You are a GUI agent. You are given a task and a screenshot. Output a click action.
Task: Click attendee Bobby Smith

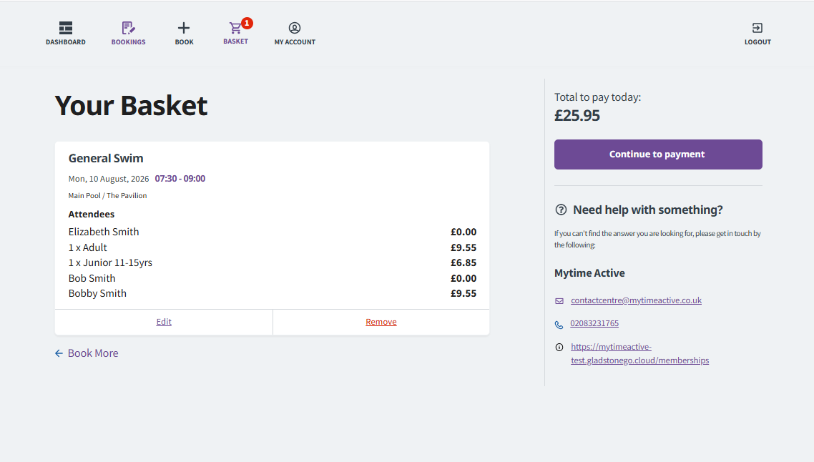click(97, 293)
